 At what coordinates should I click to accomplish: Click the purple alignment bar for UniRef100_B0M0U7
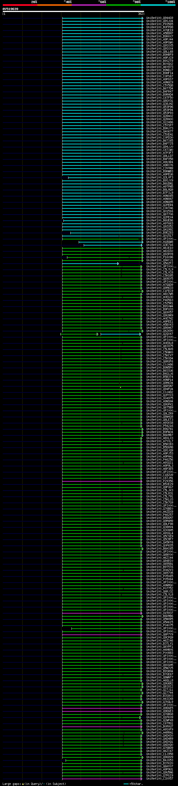click(102, 727)
